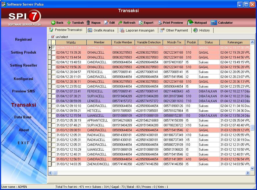Viewport: 257px width, 190px height.
Task: Click the LENICELL member cell
Action: tap(99, 101)
